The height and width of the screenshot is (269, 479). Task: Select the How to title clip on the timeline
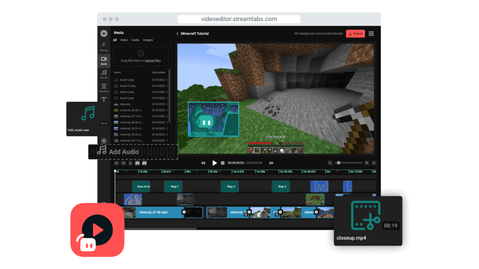141,186
